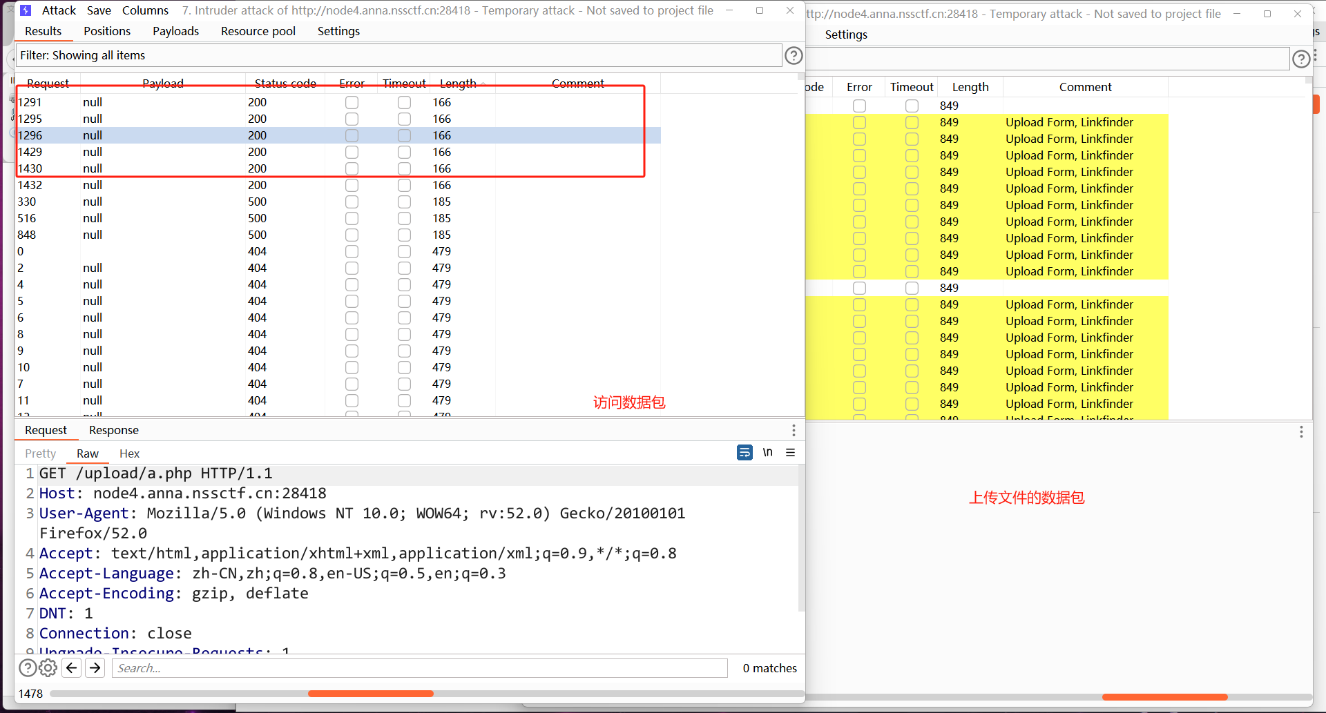Toggle show non-printable characters (\n)

tap(768, 453)
